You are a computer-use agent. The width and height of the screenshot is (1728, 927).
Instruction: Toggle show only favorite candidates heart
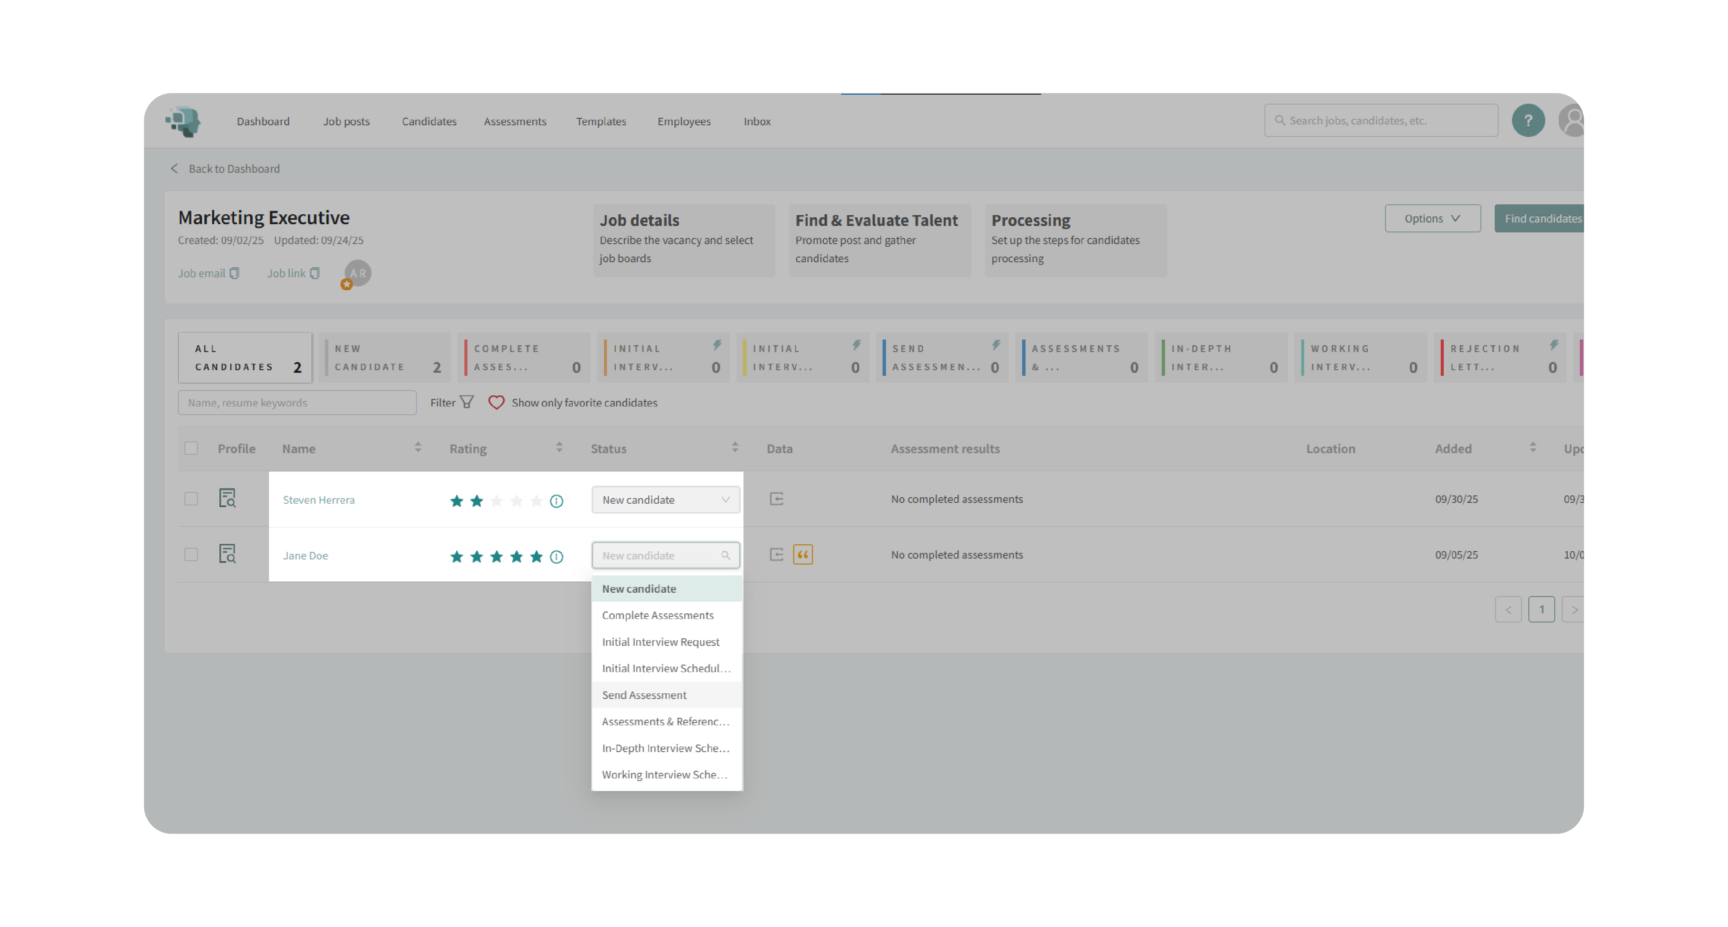pos(496,403)
